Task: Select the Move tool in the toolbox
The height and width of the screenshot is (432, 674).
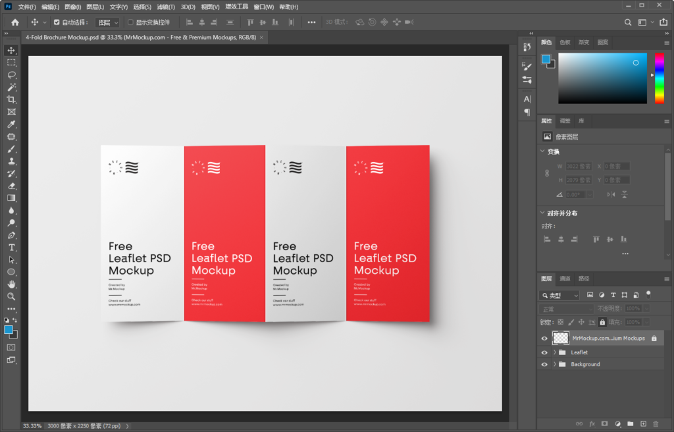Action: [11, 50]
